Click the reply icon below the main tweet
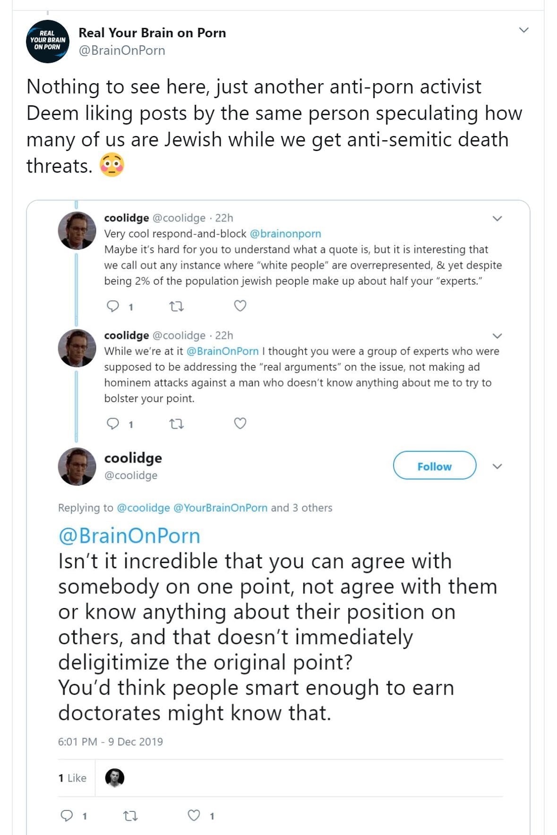 67,815
